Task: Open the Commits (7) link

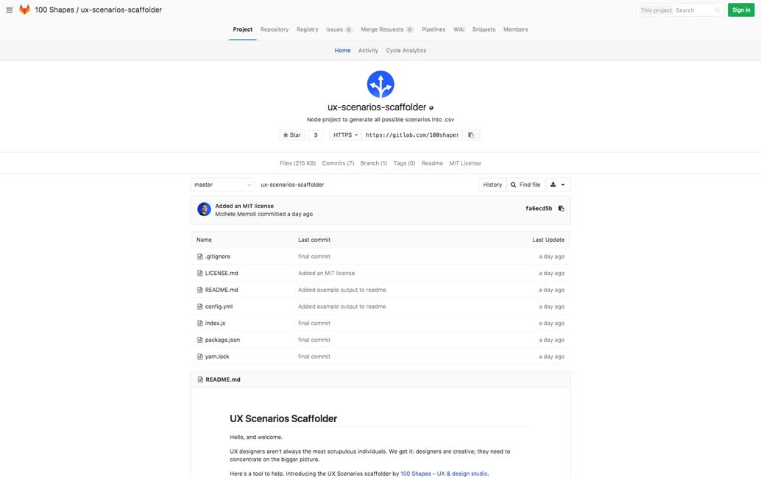Action: pyautogui.click(x=338, y=163)
